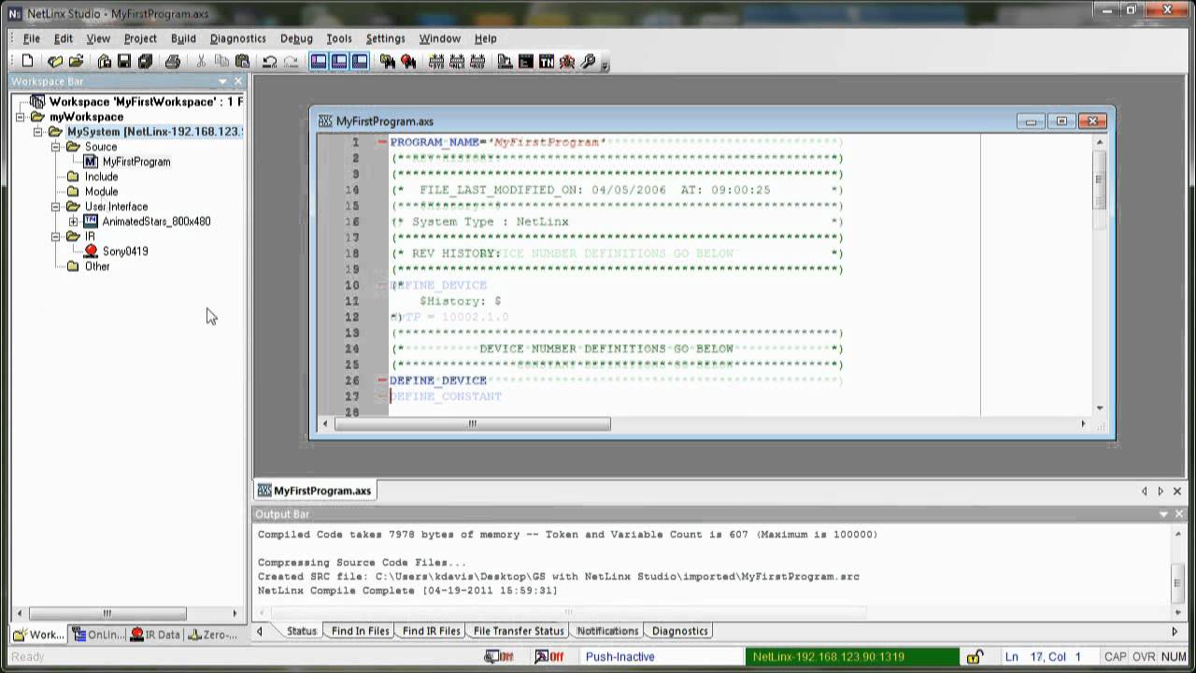Image resolution: width=1196 pixels, height=673 pixels.
Task: Click the scissors Cut icon
Action: (x=201, y=62)
